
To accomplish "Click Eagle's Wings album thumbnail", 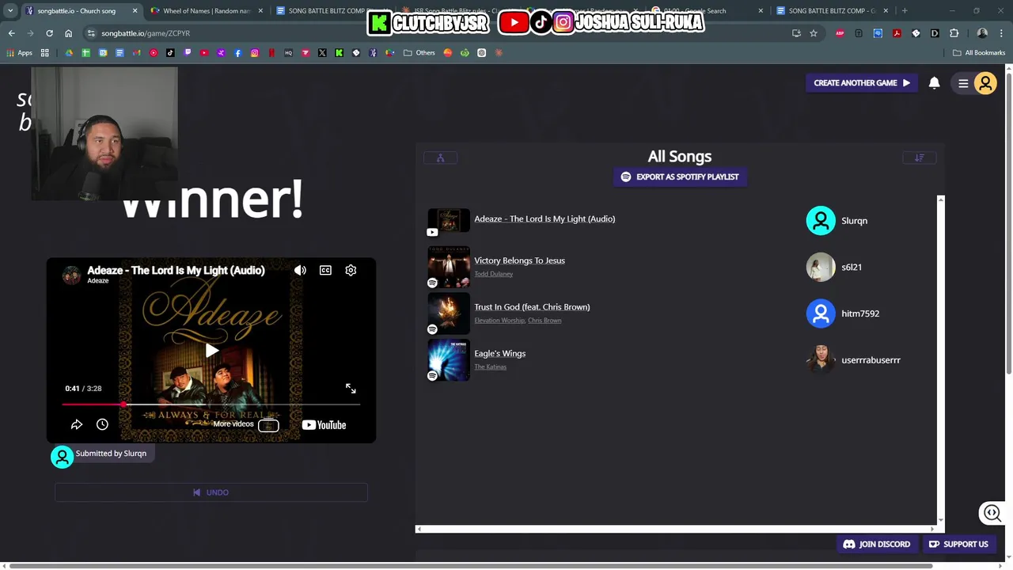I will [x=449, y=360].
